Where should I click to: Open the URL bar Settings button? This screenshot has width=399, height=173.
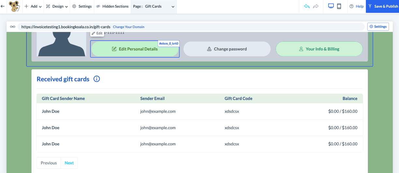(x=378, y=27)
